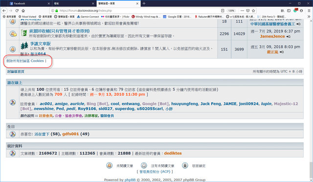Click the delete all board Cookies link

tap(25, 61)
